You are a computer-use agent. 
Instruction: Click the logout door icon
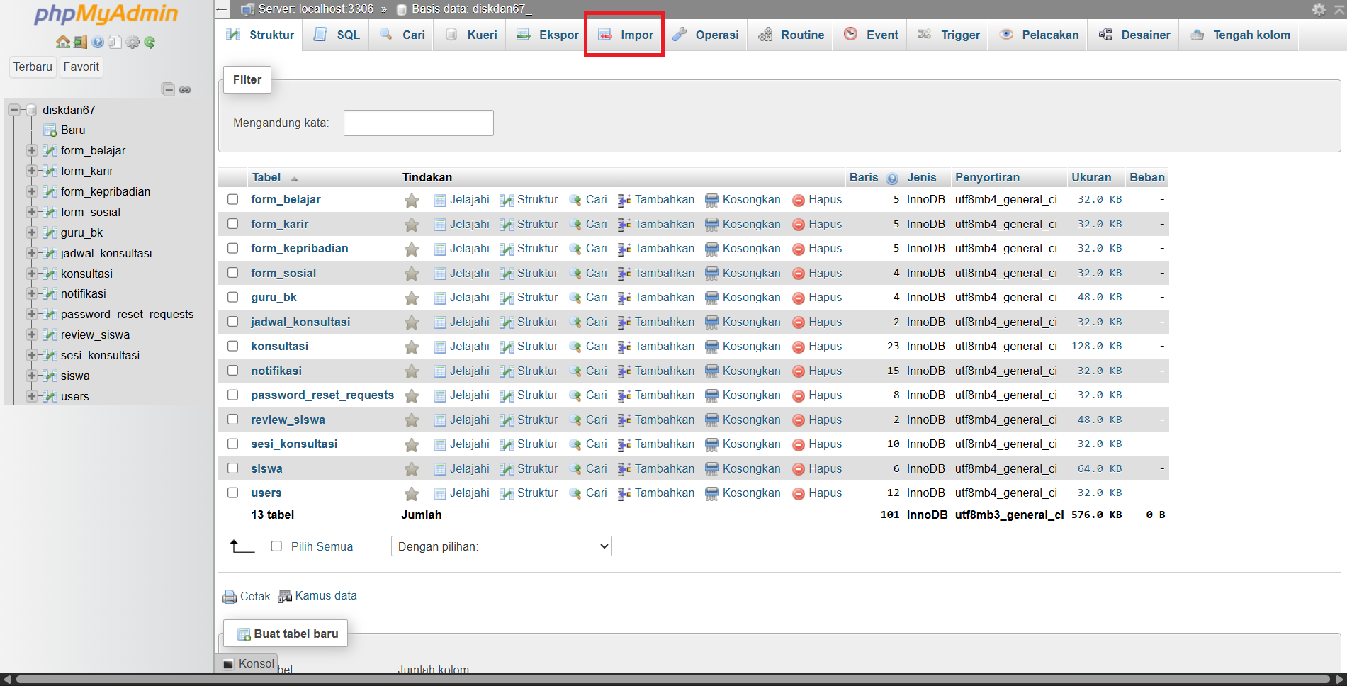tap(80, 43)
